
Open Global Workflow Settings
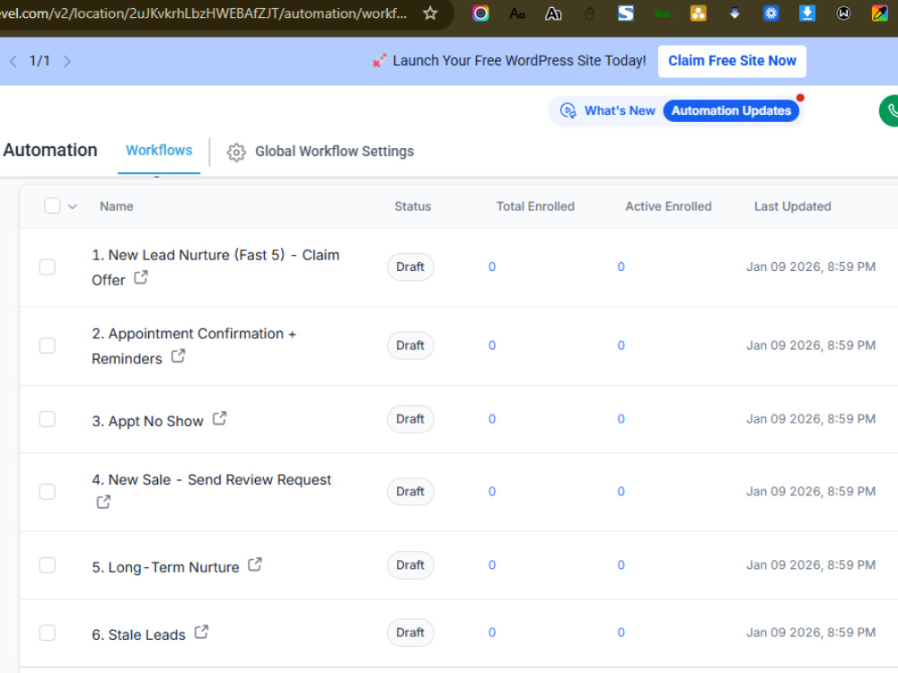point(334,151)
